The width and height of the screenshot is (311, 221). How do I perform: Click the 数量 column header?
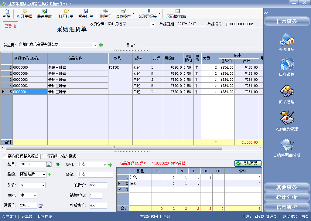click(210, 58)
